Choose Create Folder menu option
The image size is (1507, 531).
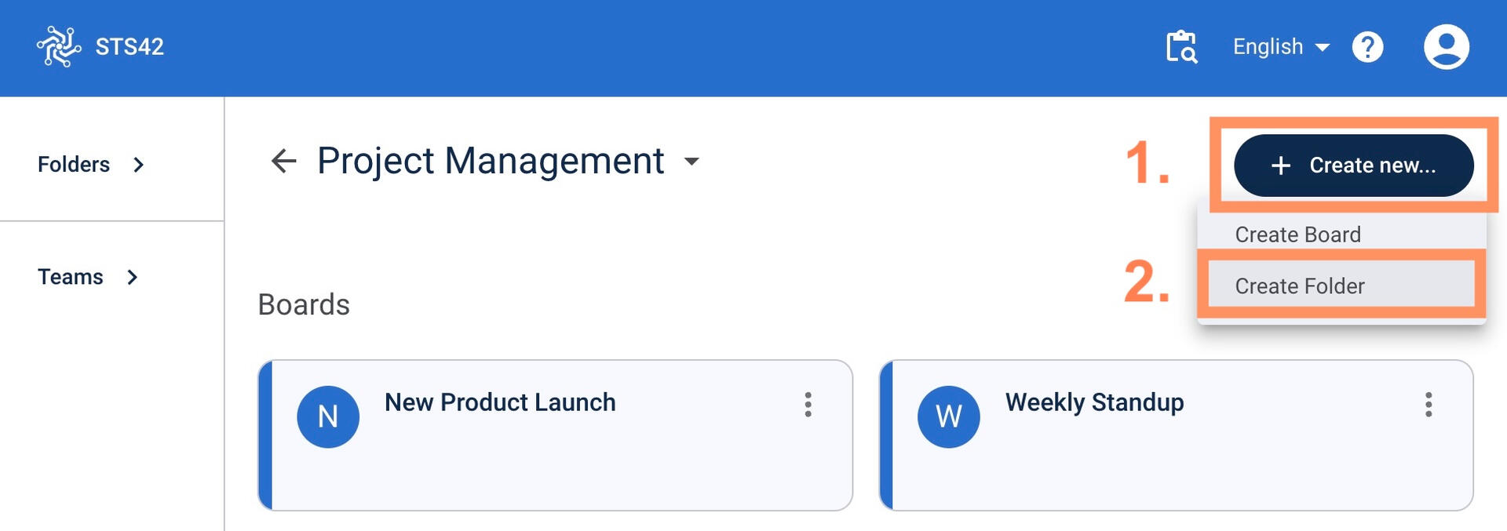click(1299, 286)
